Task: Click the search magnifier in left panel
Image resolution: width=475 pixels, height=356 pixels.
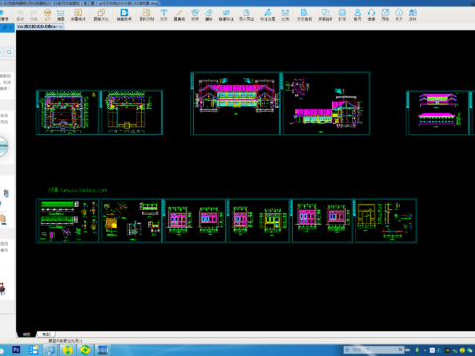Action: [9, 52]
